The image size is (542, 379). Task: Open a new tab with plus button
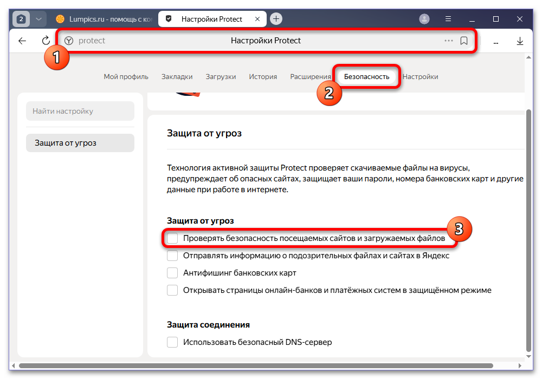tap(276, 18)
